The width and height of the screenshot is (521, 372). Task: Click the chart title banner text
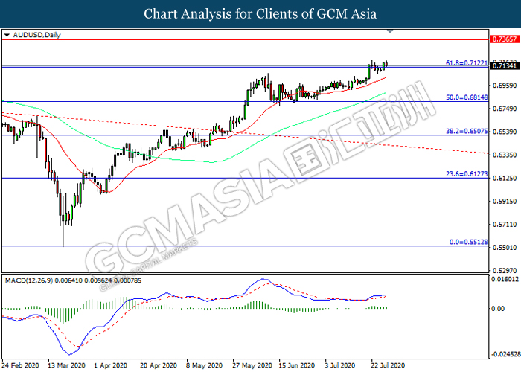tap(260, 13)
